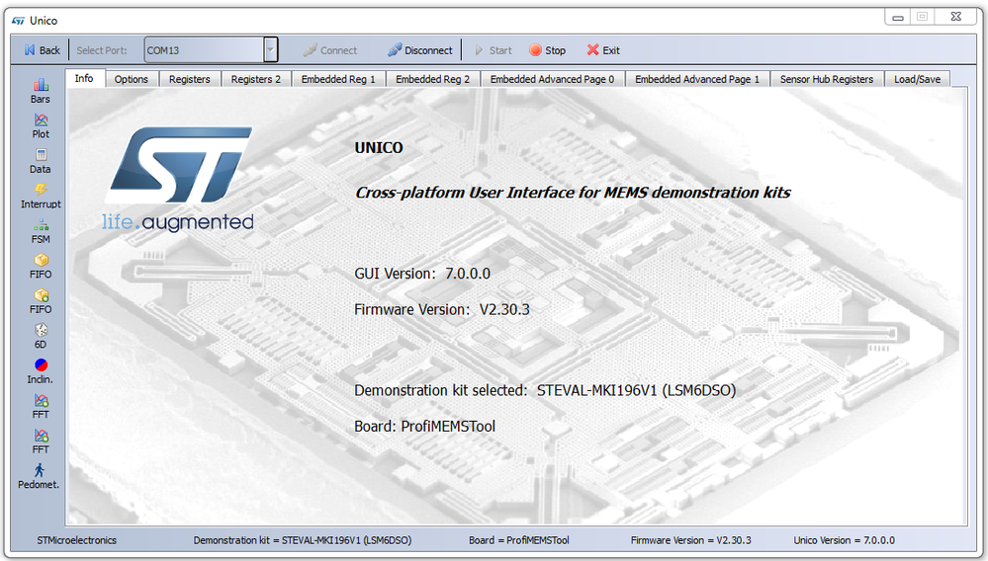Click the 'GUI Version: 7.0.0.0' text

(422, 274)
